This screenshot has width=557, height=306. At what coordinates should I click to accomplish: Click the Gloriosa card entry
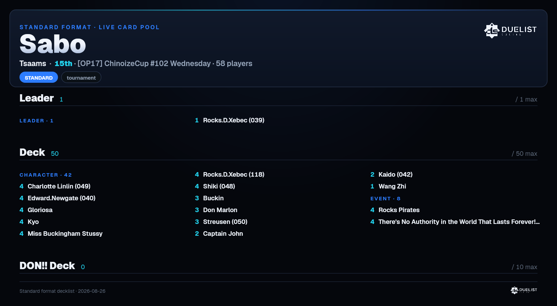click(x=36, y=210)
